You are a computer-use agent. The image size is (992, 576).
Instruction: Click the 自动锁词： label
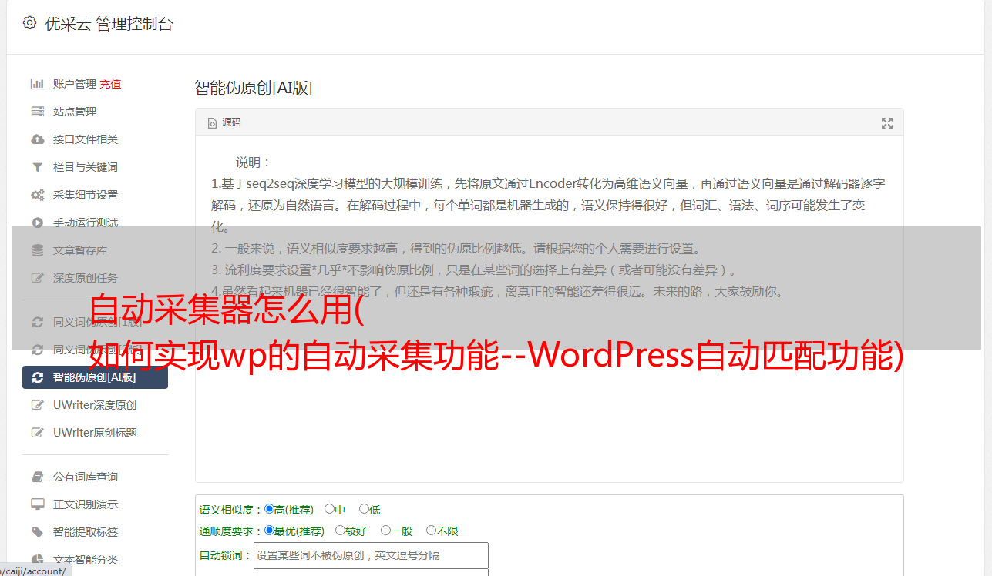(226, 555)
